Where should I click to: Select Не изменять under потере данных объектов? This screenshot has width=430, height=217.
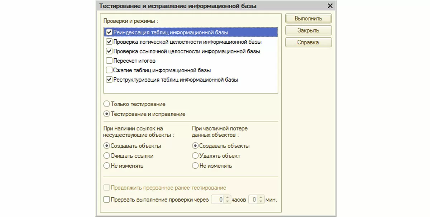click(195, 166)
